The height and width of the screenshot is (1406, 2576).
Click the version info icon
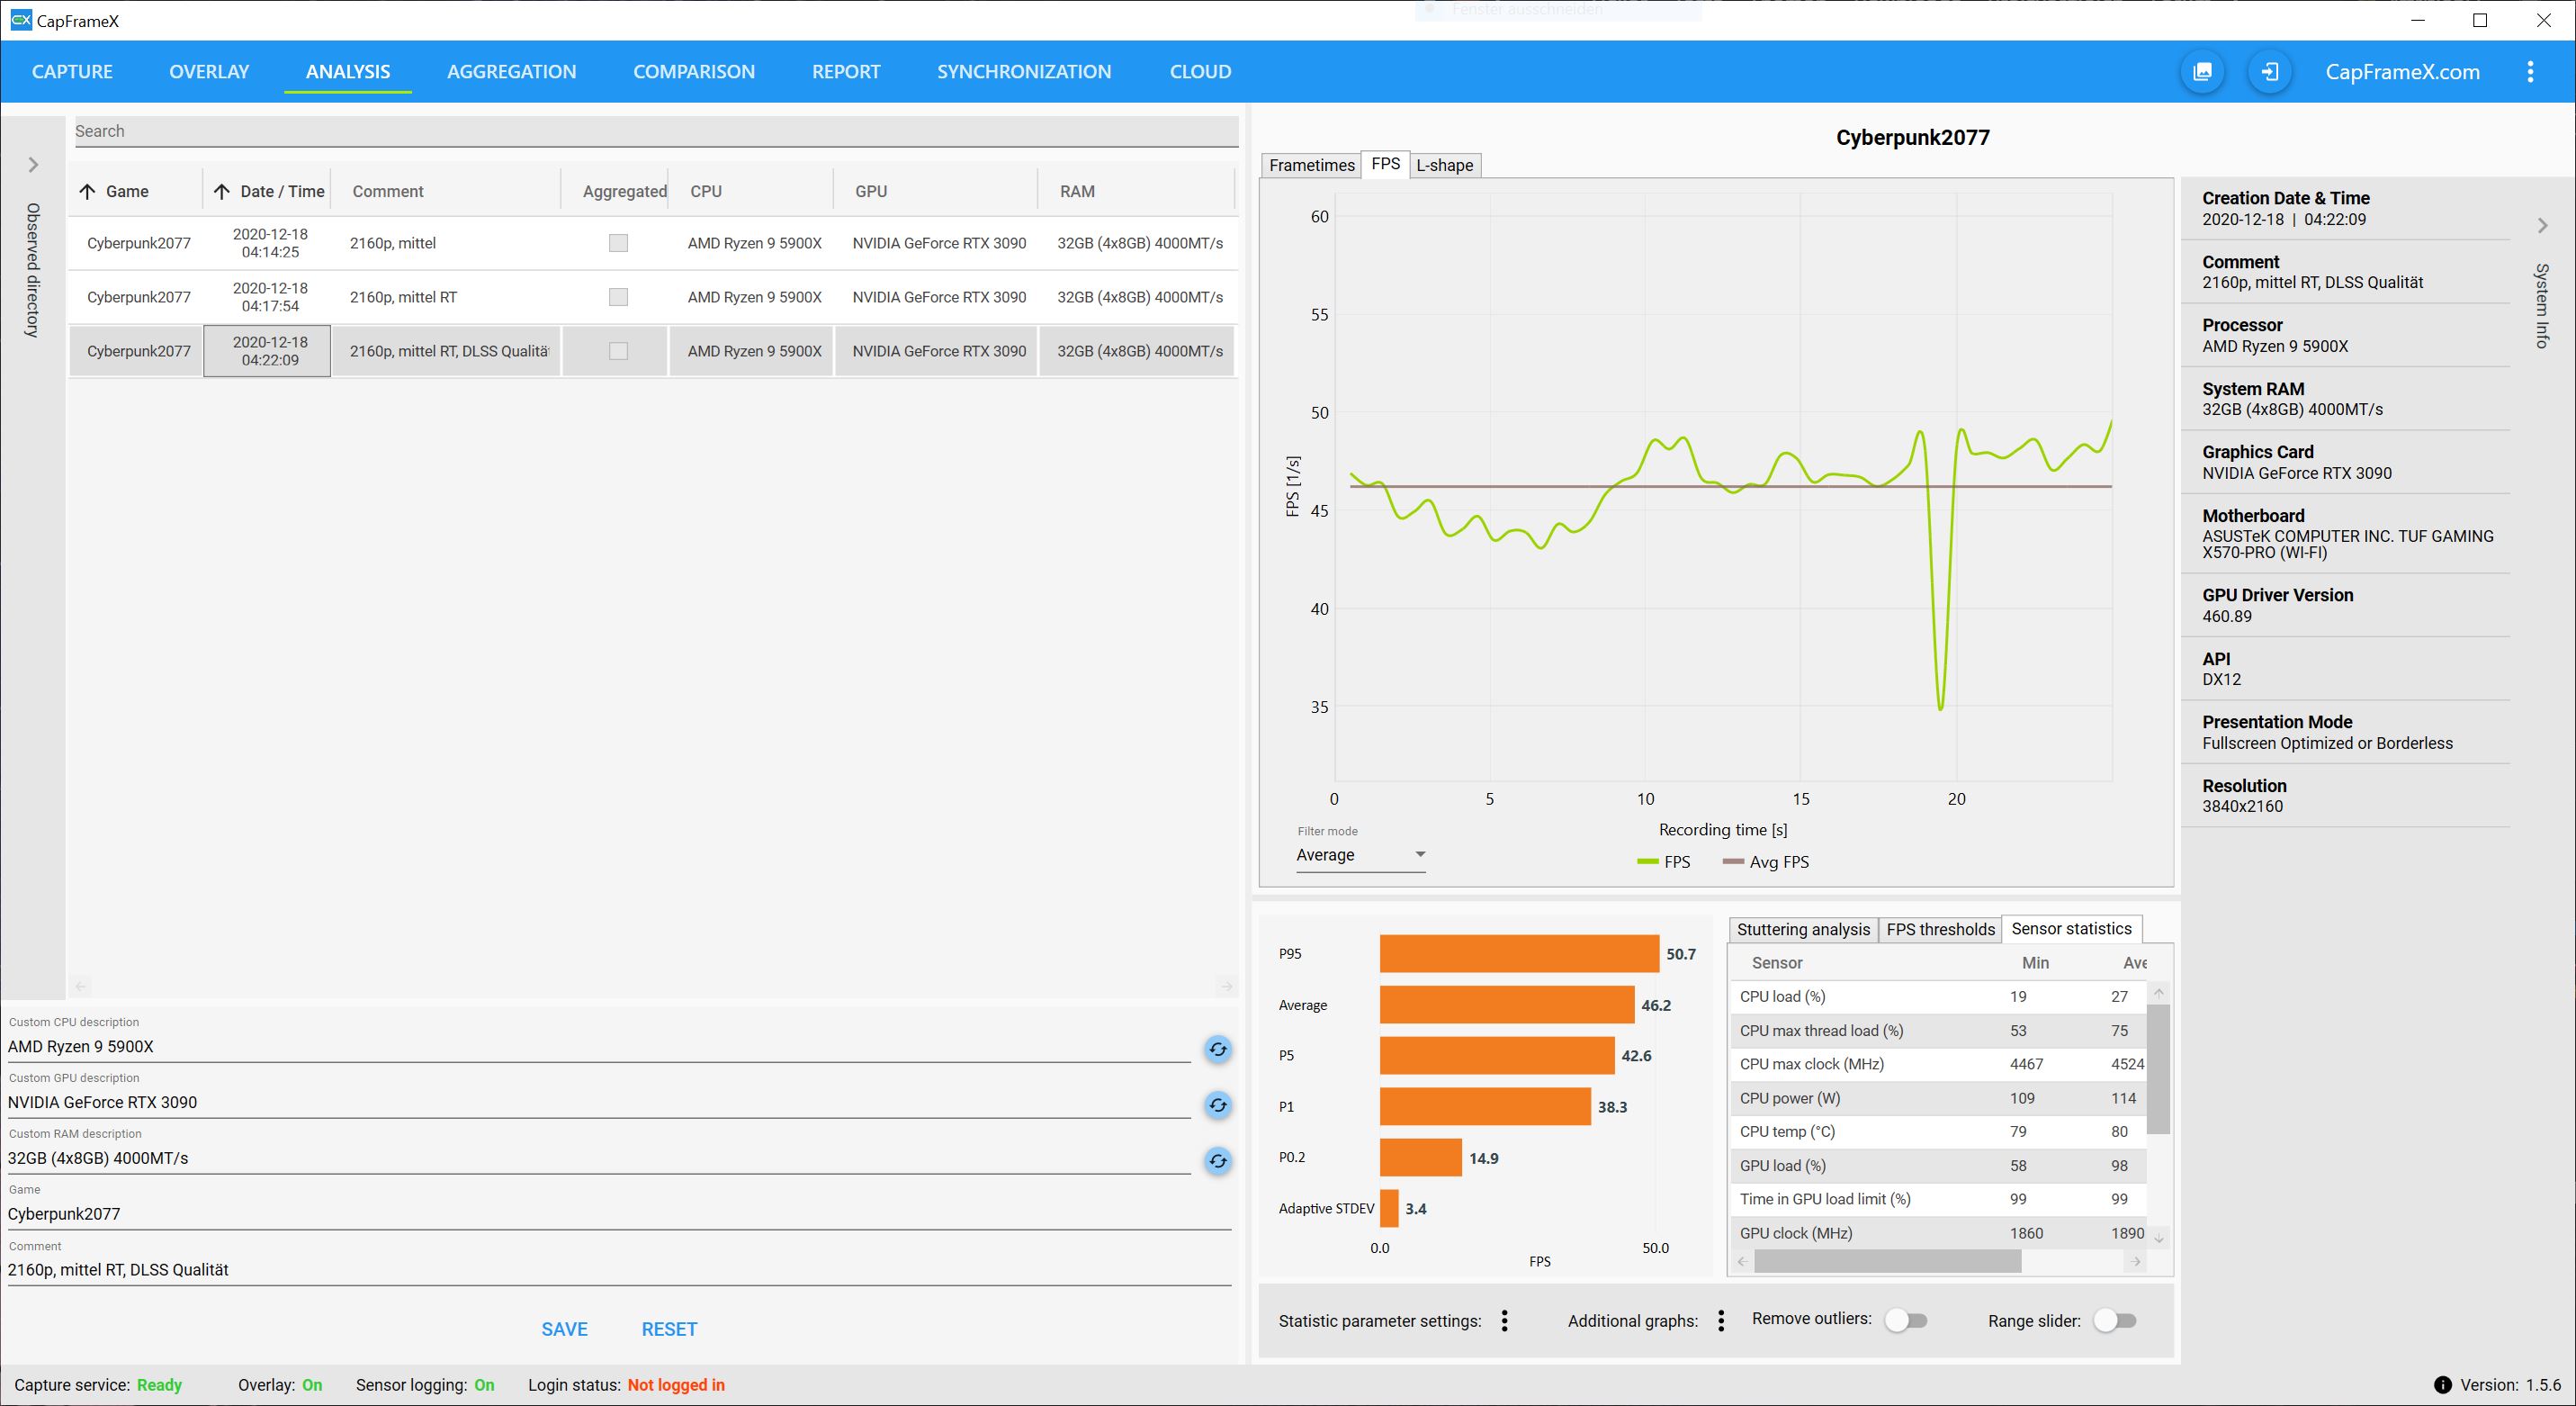click(2443, 1385)
